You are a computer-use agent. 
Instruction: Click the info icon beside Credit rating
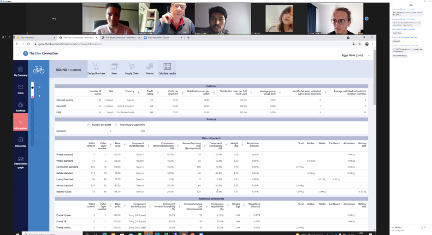pyautogui.click(x=158, y=92)
